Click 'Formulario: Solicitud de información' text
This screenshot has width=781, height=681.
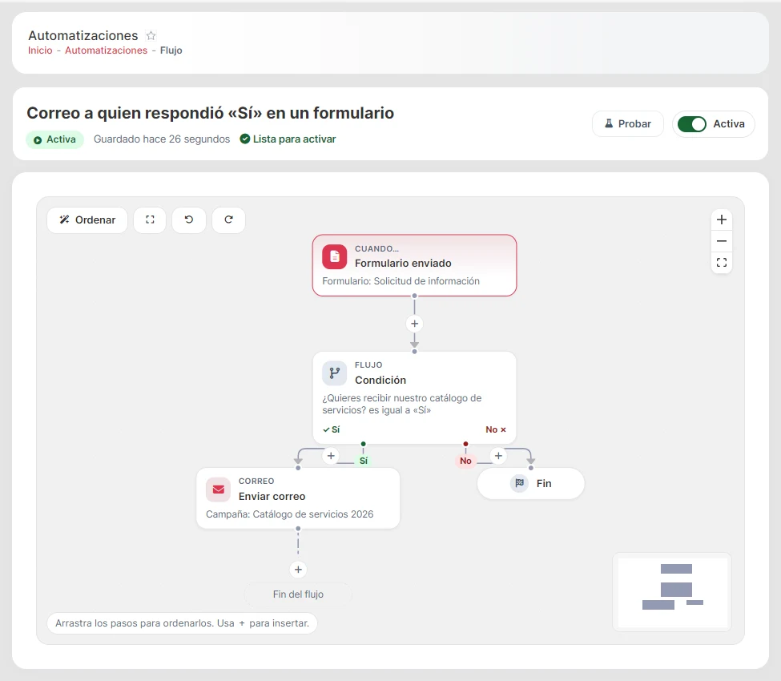pyautogui.click(x=401, y=281)
